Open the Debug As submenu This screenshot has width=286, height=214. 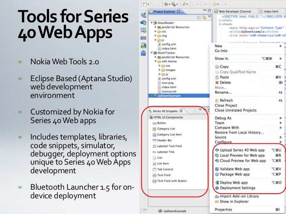[x=247, y=118]
